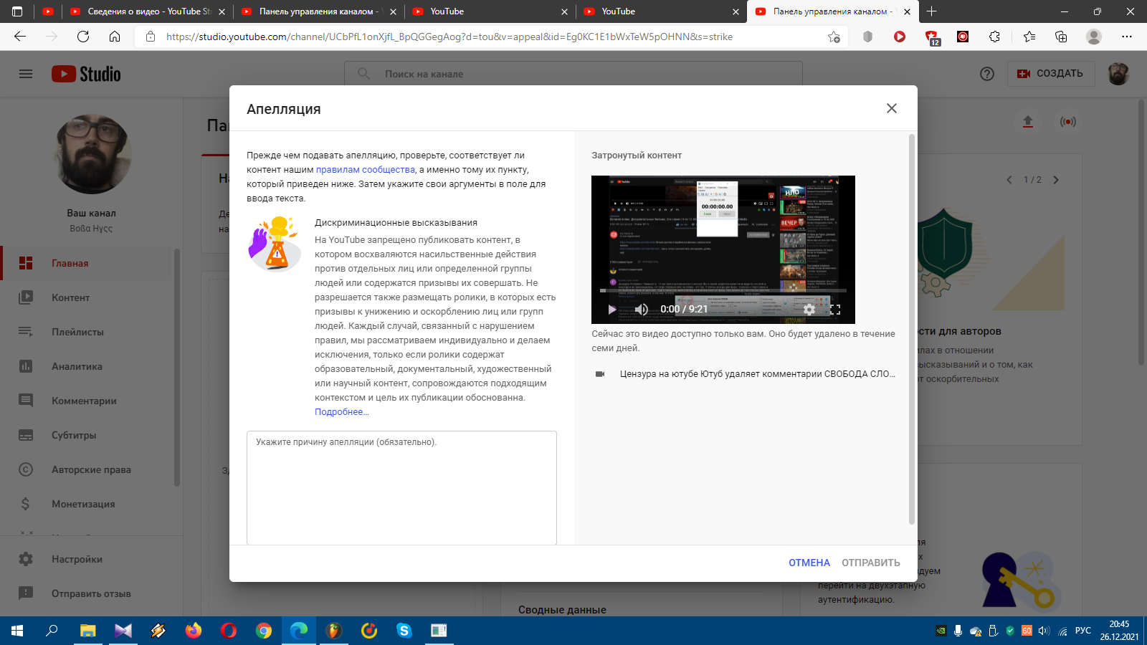
Task: Open Windows taskbar search
Action: 52,631
